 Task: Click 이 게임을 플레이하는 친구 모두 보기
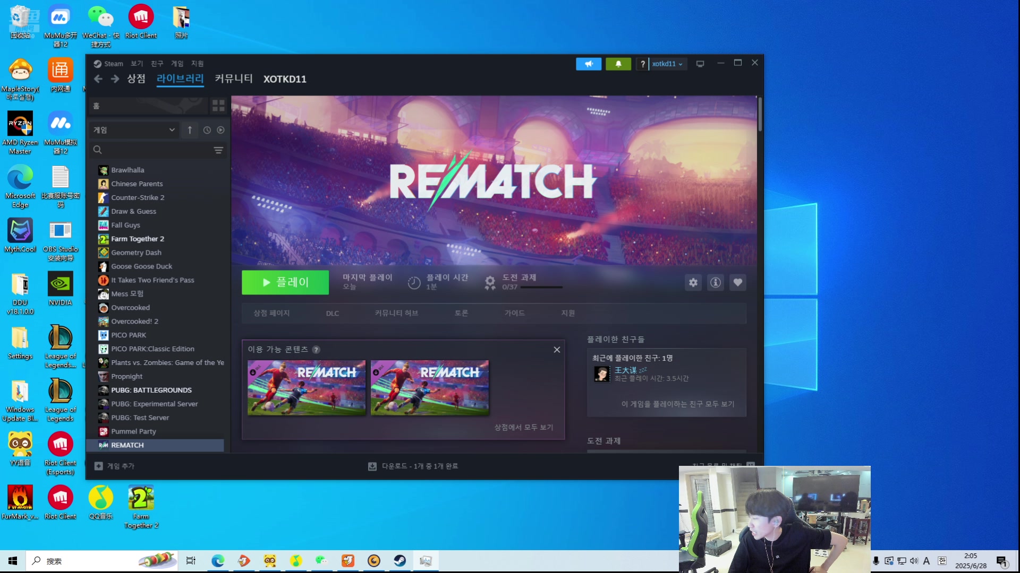pyautogui.click(x=678, y=404)
